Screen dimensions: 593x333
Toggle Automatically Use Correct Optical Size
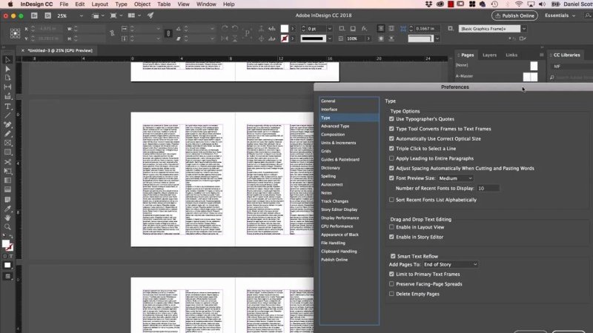tap(391, 138)
